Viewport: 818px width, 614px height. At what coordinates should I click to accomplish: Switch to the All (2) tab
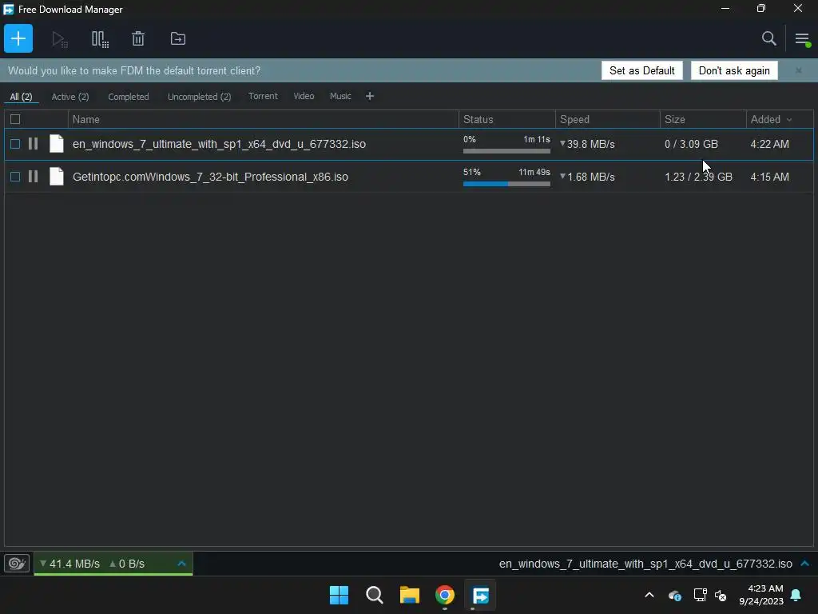pyautogui.click(x=21, y=97)
